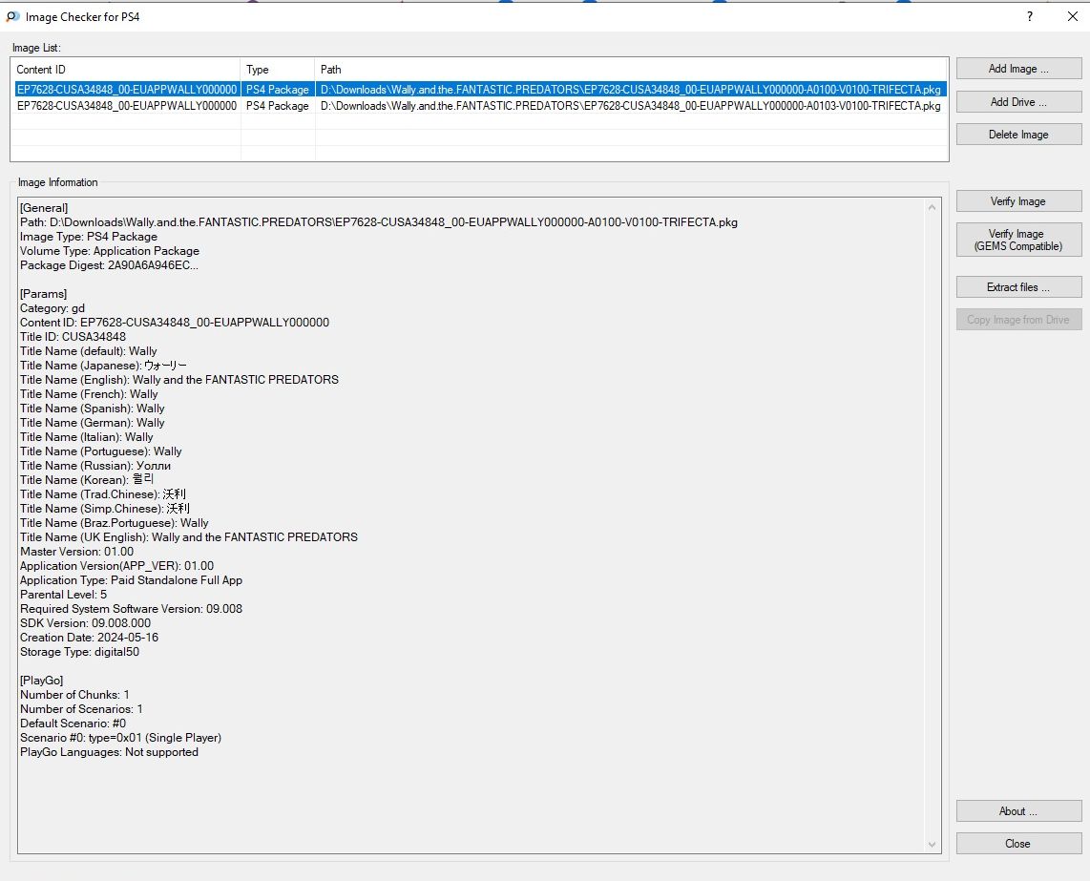Open the Extract files dialog
The width and height of the screenshot is (1090, 881).
(x=1018, y=287)
